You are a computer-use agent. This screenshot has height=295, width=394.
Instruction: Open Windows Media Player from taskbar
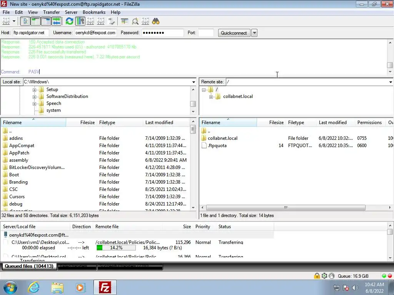click(80, 287)
